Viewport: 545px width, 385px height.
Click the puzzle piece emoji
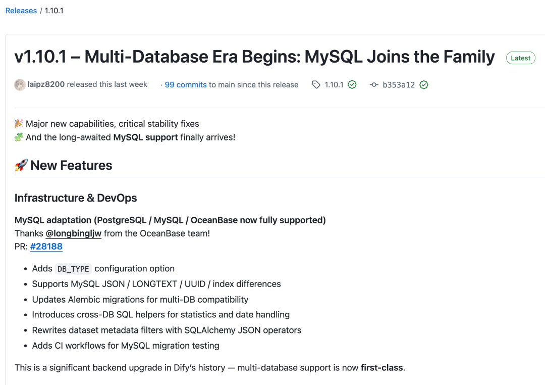(19, 137)
